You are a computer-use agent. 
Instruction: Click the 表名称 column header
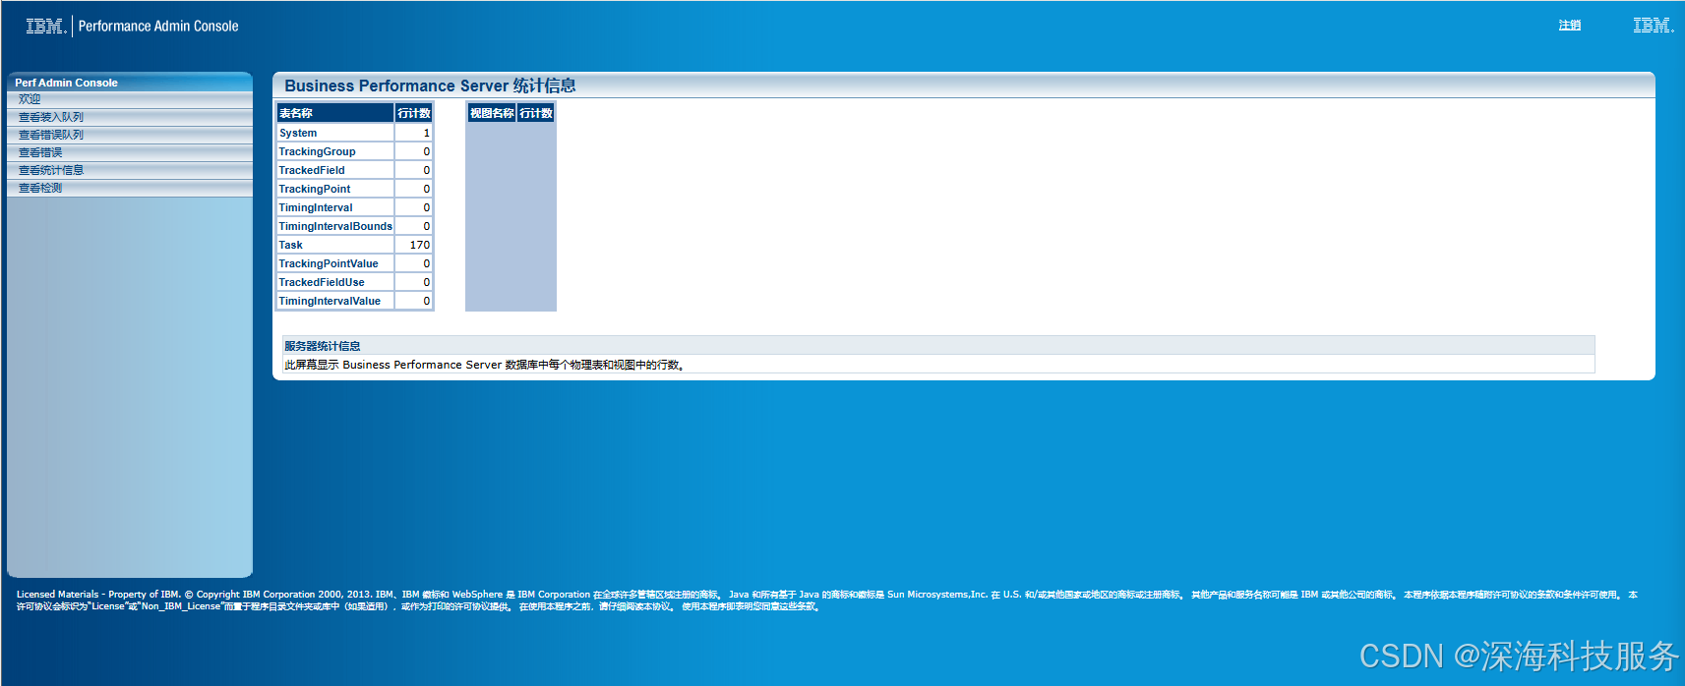point(335,113)
